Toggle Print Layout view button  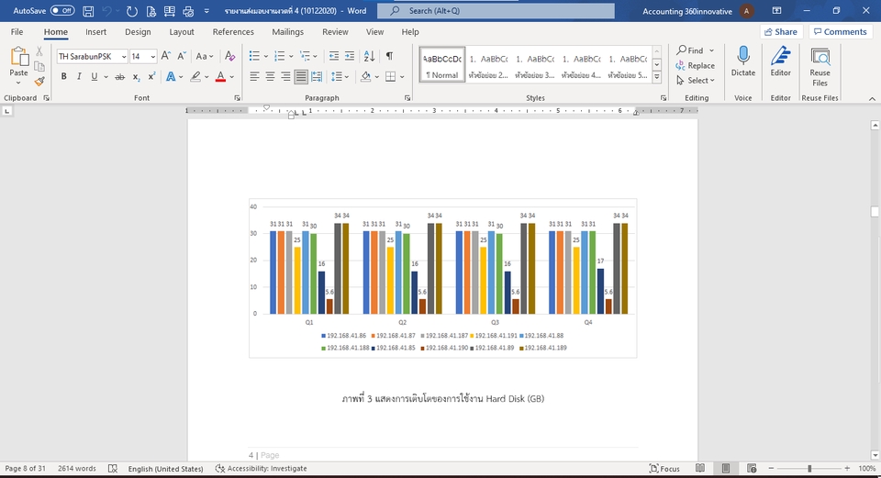[x=726, y=469]
